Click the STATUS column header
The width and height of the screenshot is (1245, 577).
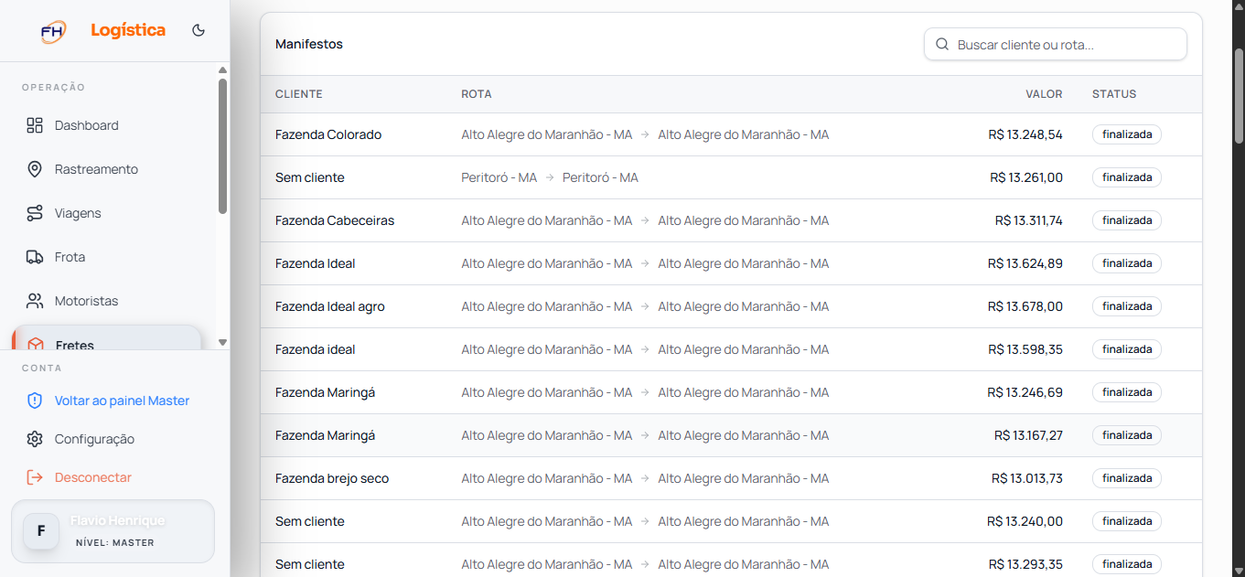(x=1114, y=94)
